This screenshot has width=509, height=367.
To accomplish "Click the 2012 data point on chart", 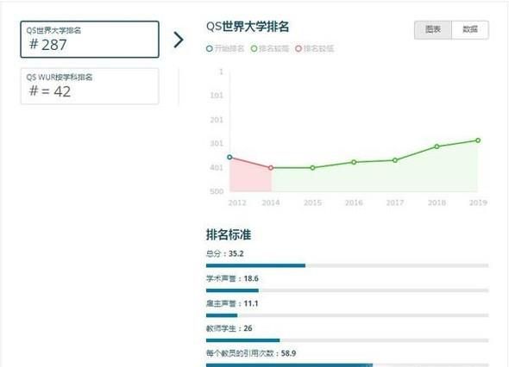I will point(229,158).
